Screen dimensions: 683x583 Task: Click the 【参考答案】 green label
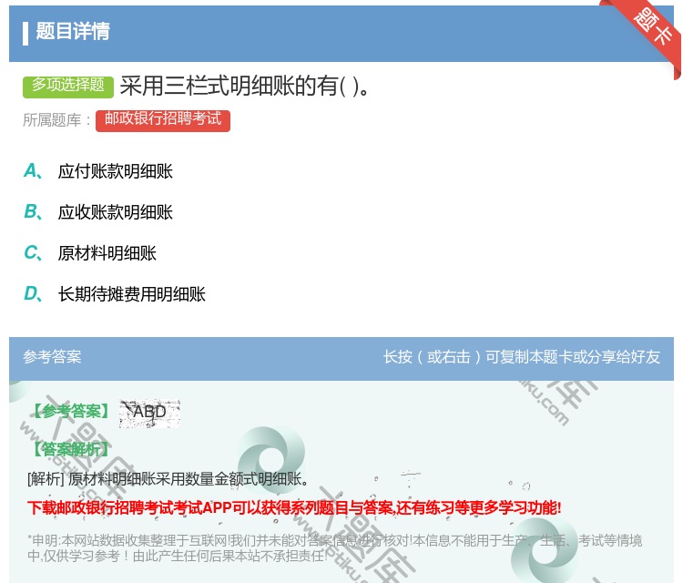[71, 412]
